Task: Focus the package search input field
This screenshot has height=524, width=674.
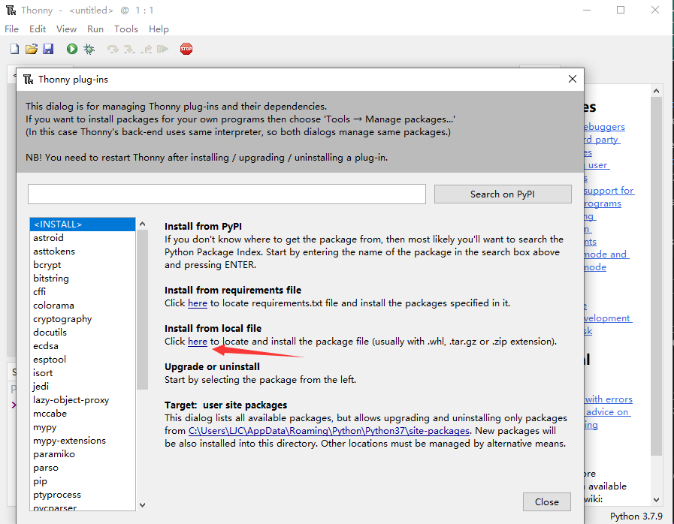Action: click(x=226, y=194)
